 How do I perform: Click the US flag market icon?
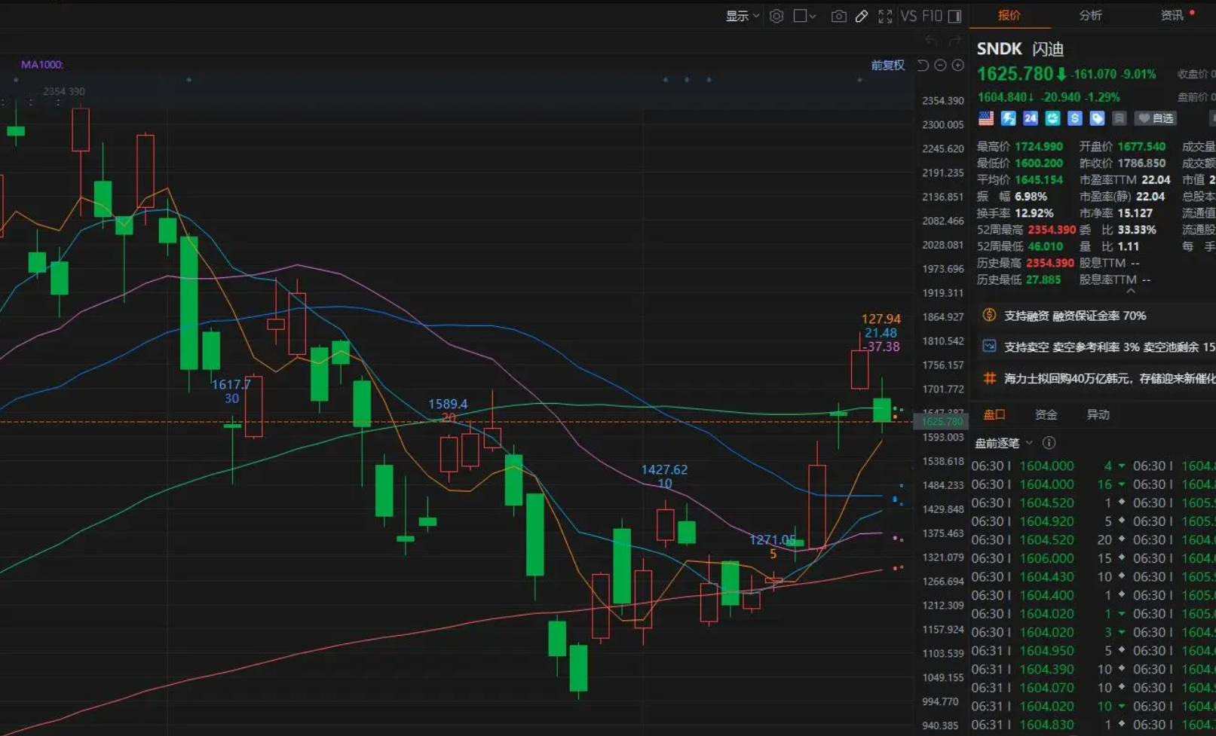pyautogui.click(x=986, y=118)
